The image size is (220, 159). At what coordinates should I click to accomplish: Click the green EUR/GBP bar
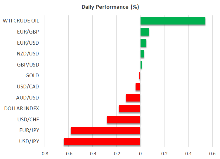145,32
